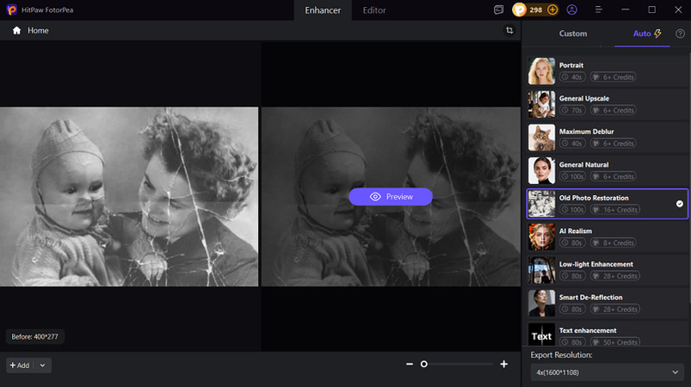Click the Before: 400*277 size label
Image resolution: width=691 pixels, height=387 pixels.
(34, 337)
